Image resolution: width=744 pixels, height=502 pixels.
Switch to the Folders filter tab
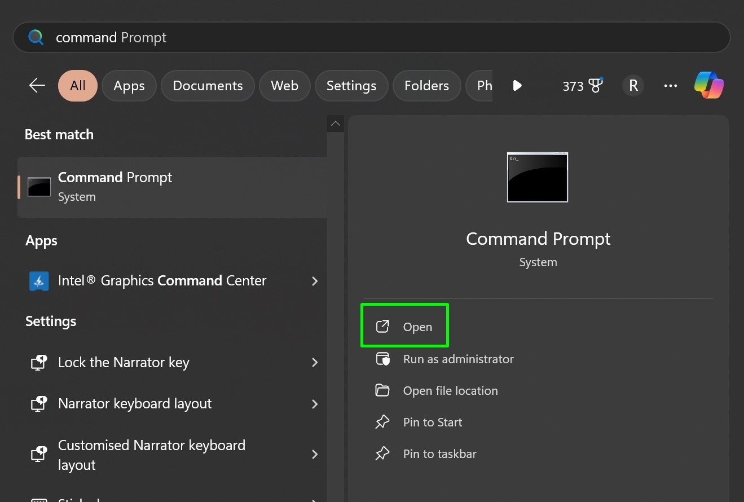[426, 86]
